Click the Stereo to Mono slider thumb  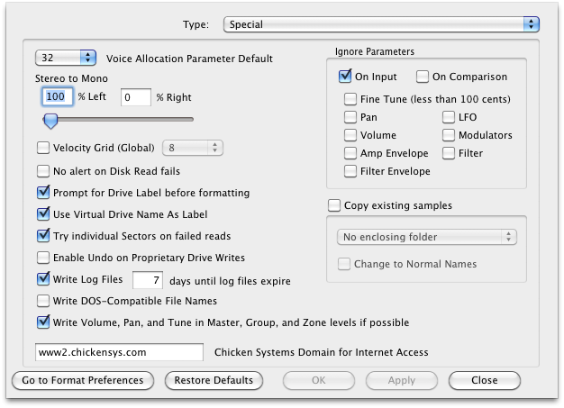50,121
